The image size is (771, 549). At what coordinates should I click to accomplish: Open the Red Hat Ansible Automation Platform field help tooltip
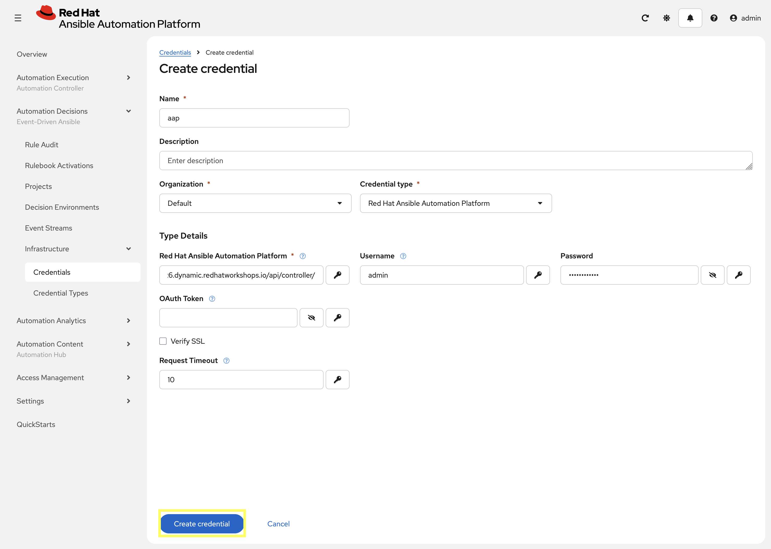(302, 256)
